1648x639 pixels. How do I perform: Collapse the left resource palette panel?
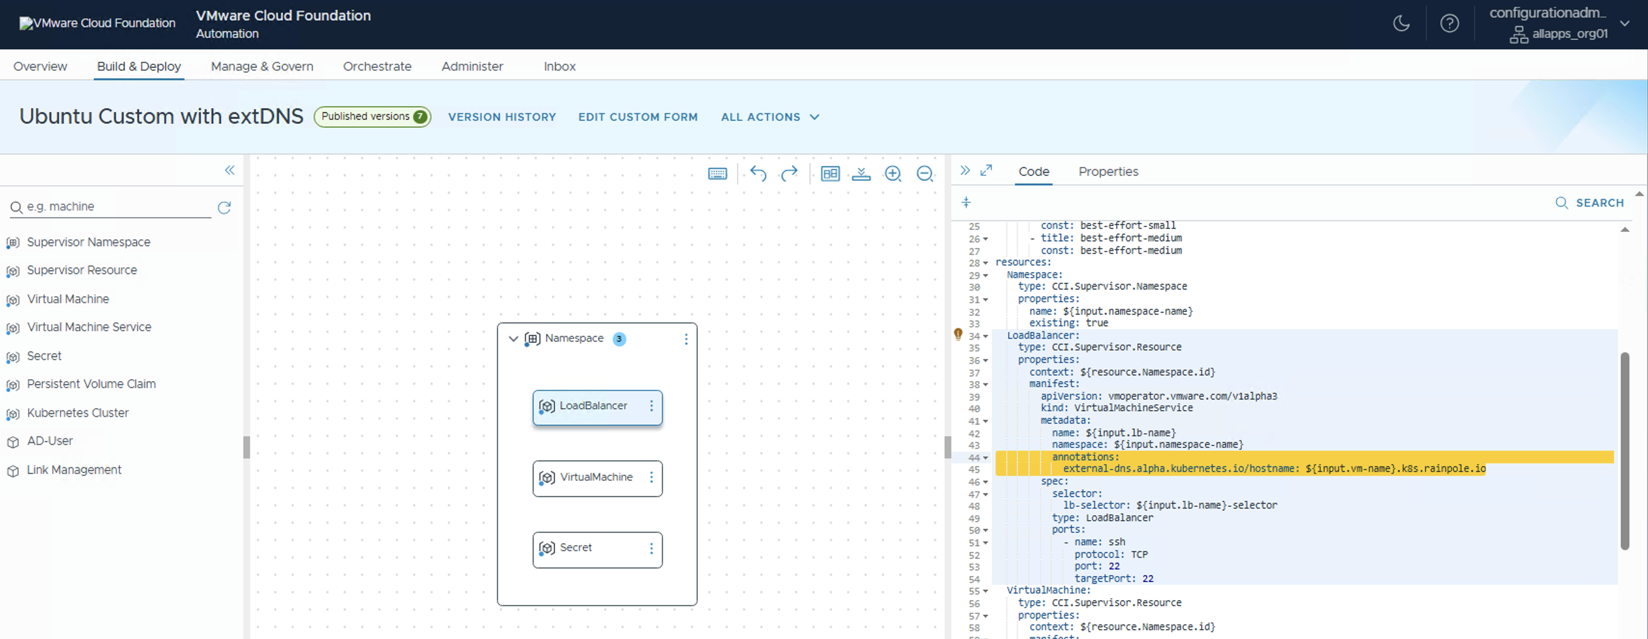(x=230, y=170)
